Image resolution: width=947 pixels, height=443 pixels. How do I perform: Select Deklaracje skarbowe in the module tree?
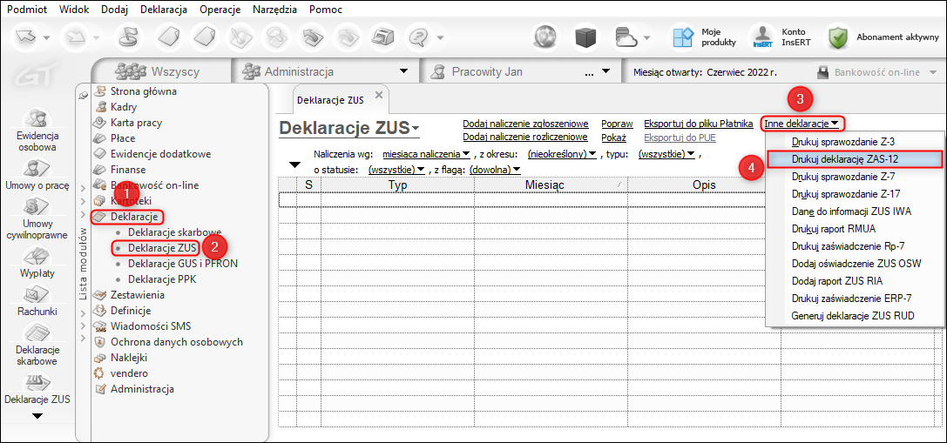tap(174, 232)
